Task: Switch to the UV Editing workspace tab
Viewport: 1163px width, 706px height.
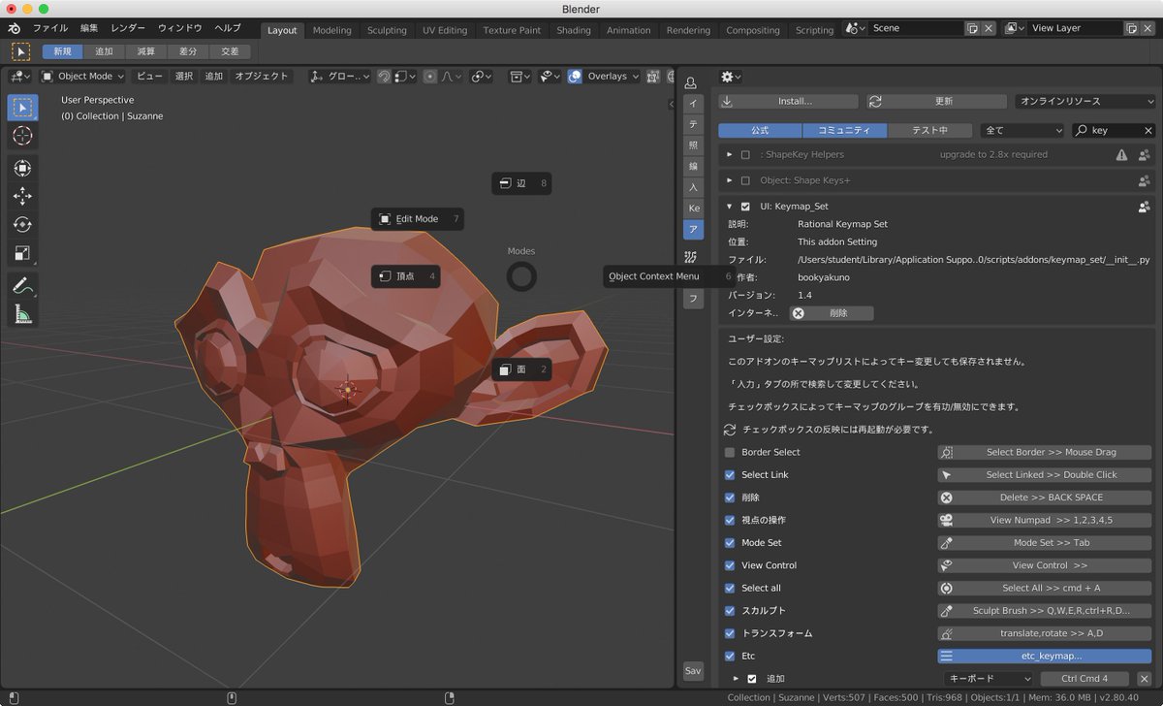Action: tap(445, 30)
